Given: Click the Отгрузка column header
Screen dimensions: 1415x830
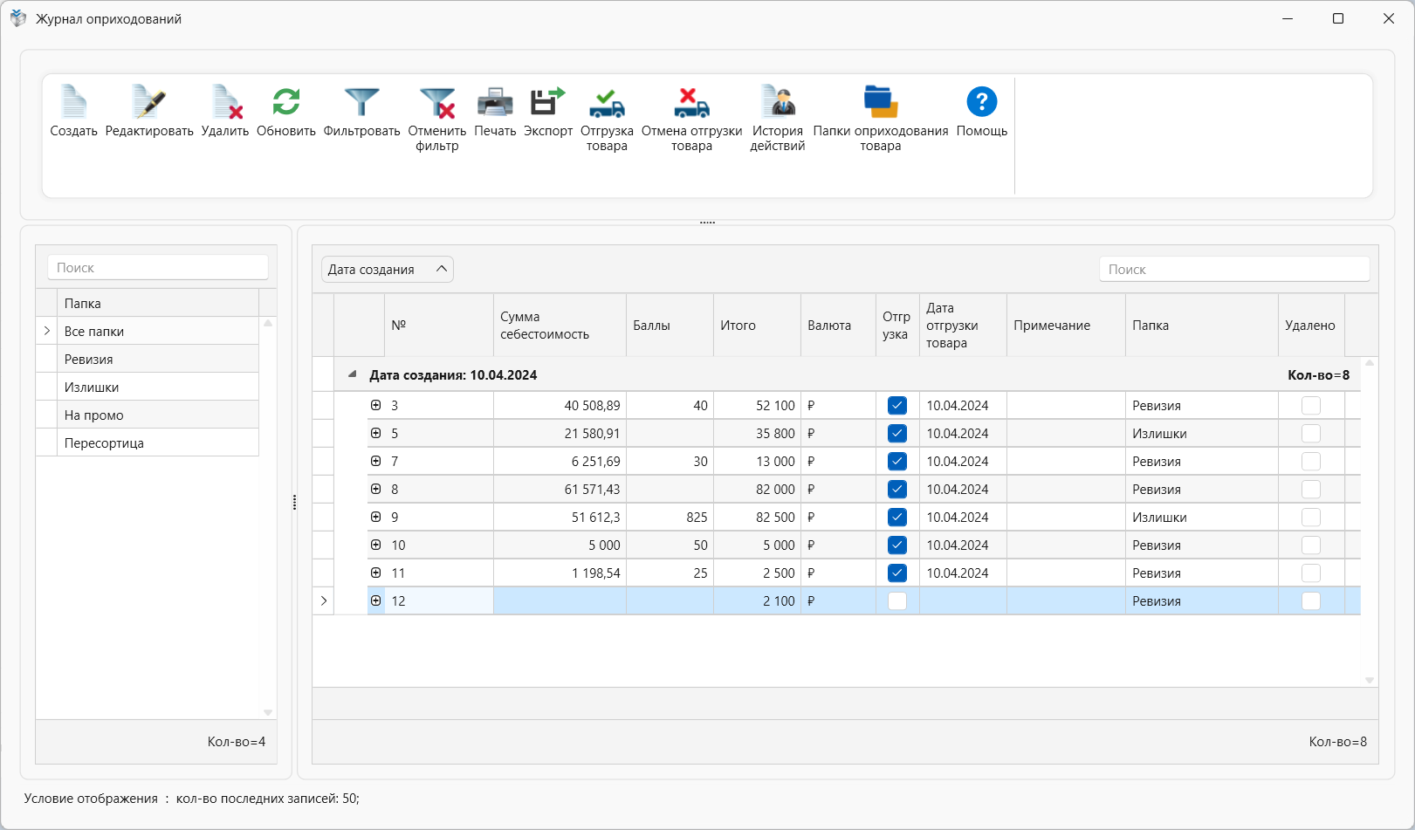Looking at the screenshot, I should [897, 325].
